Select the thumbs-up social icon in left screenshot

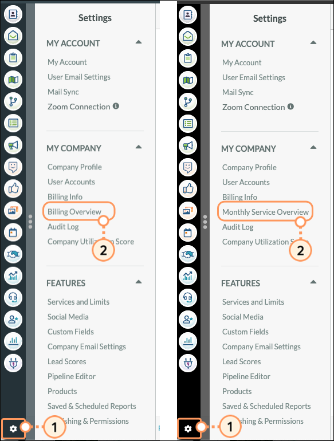pos(13,188)
